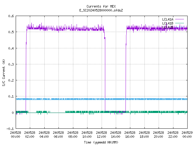The width and height of the screenshot is (193, 145).
Task: Click the x-axis tick 240528 06:00
Action: click(58, 134)
